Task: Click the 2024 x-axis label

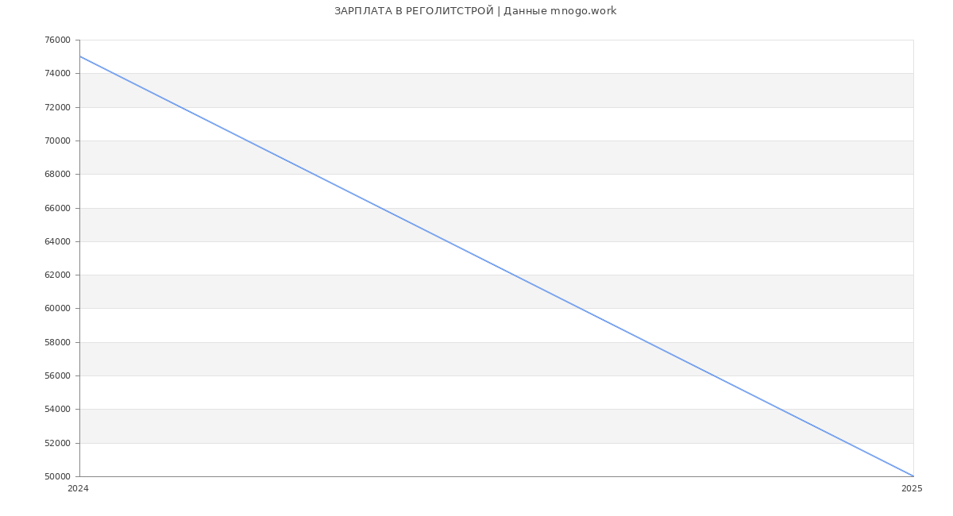Action: point(79,489)
